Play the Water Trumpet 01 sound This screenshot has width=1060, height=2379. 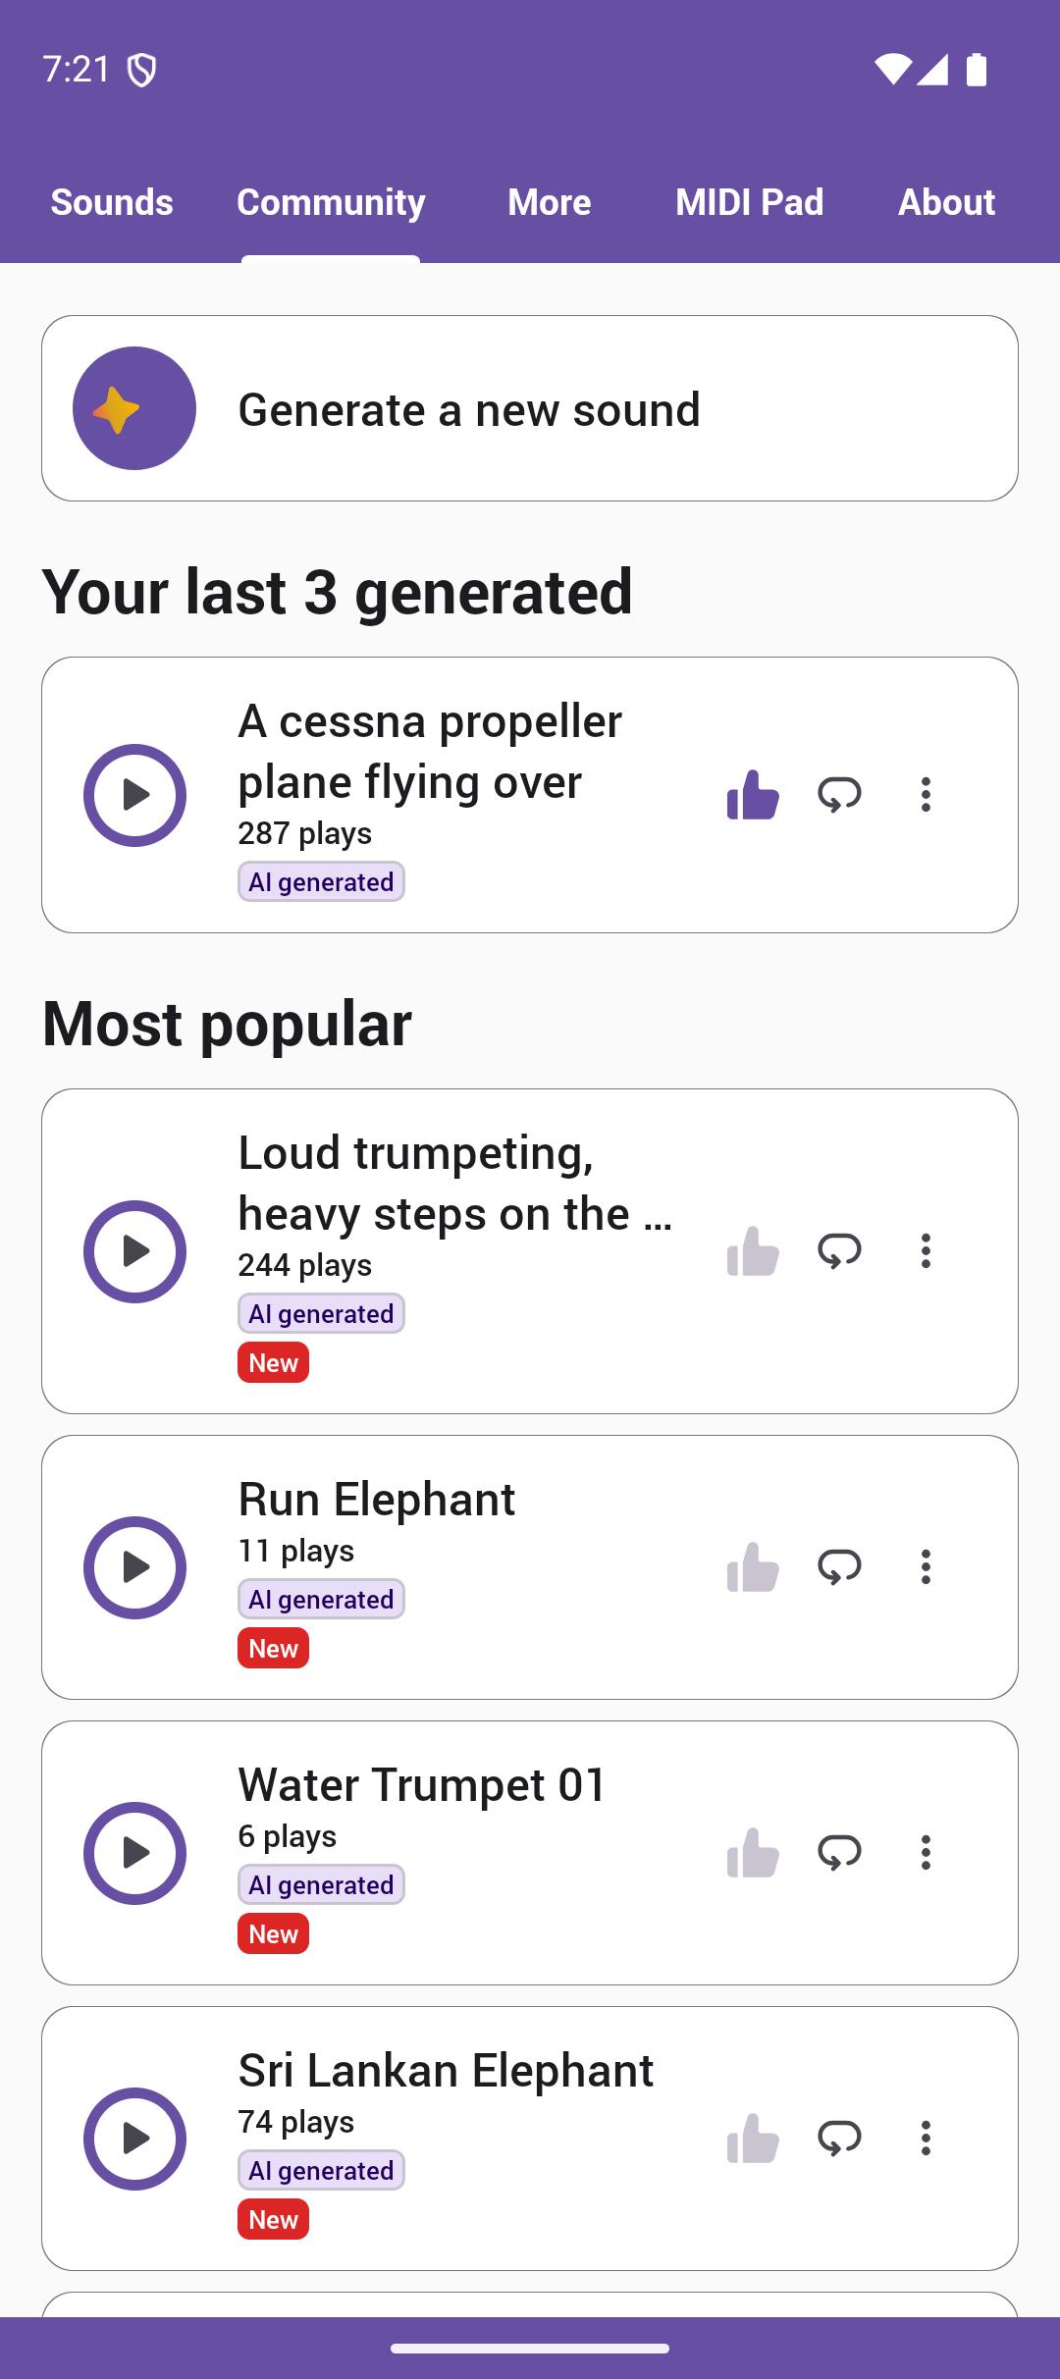134,1853
